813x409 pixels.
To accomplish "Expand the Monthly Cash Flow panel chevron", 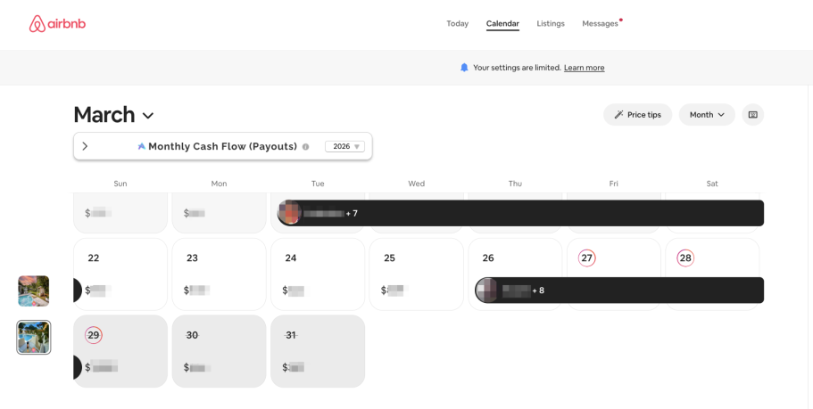I will click(85, 146).
